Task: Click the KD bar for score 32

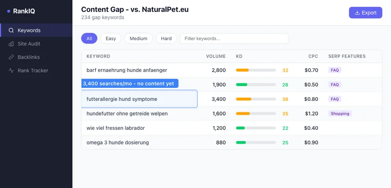Action: pyautogui.click(x=256, y=70)
